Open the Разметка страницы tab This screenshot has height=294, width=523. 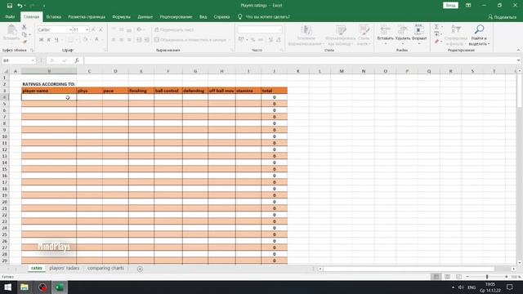tap(87, 16)
